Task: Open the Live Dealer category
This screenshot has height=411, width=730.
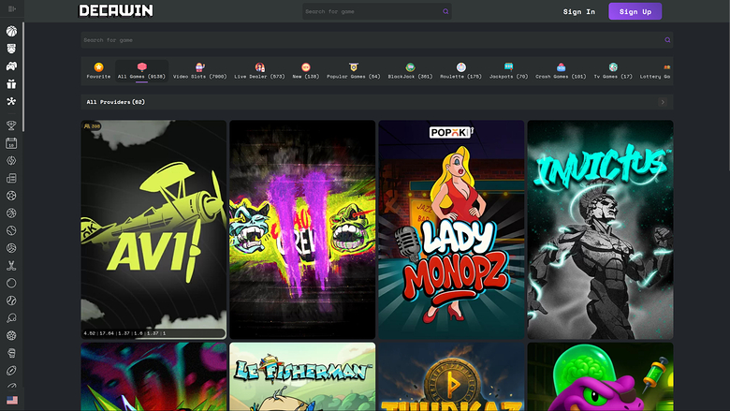Action: pos(259,71)
